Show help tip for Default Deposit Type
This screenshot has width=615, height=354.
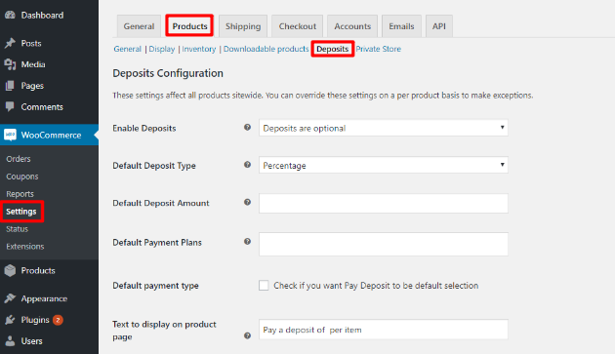click(247, 165)
